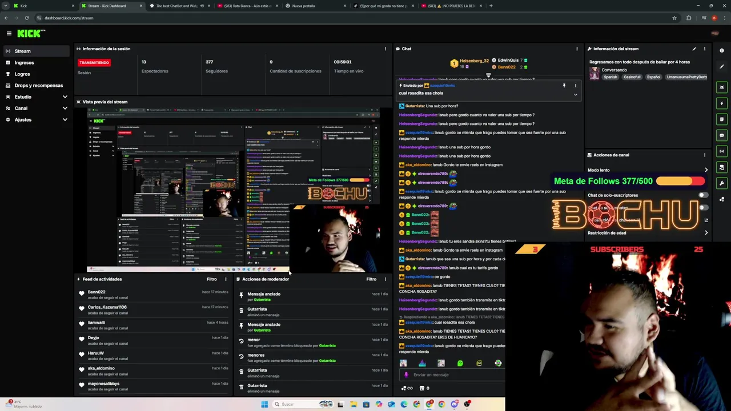Toggle activity feed lightning icon in sidebar
This screenshot has height=411, width=731.
(722, 103)
